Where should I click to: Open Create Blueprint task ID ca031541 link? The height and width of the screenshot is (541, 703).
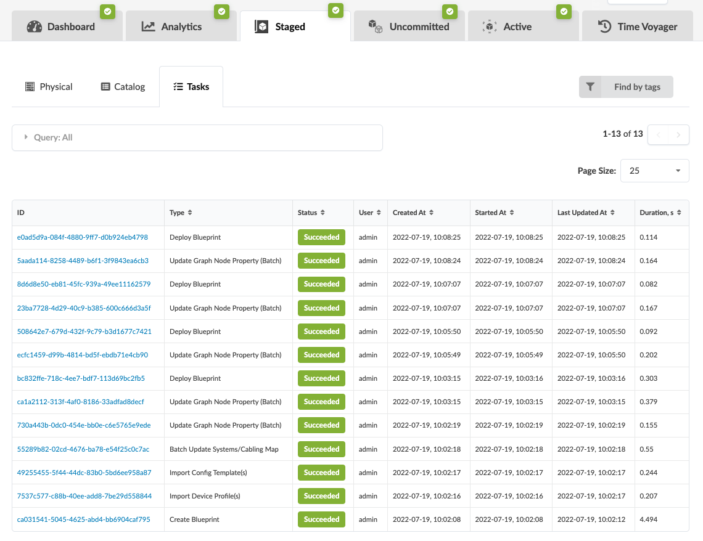(84, 519)
